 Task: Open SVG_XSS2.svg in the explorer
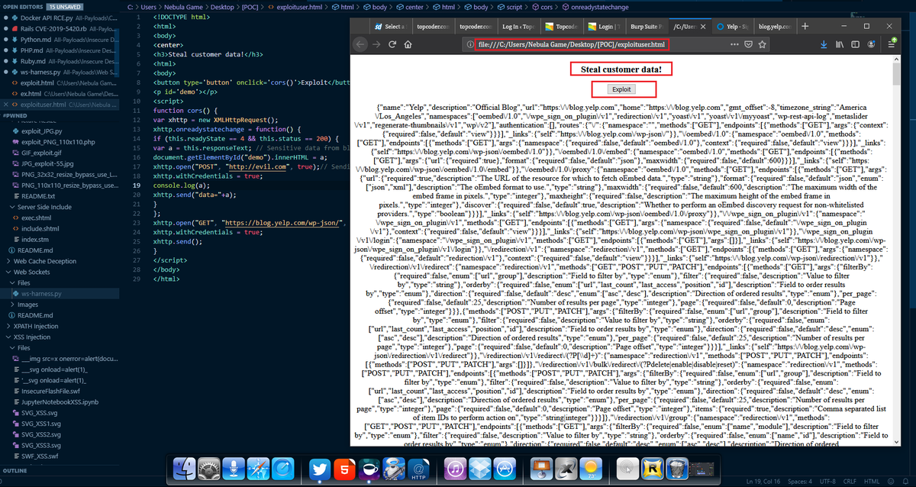coord(61,434)
